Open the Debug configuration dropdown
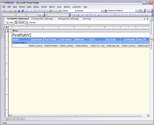This screenshot has height=125, width=154. click(75, 11)
